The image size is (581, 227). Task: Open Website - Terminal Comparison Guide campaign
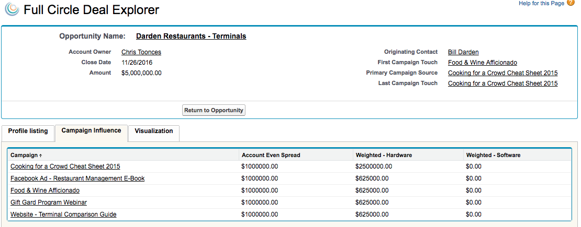(x=63, y=214)
